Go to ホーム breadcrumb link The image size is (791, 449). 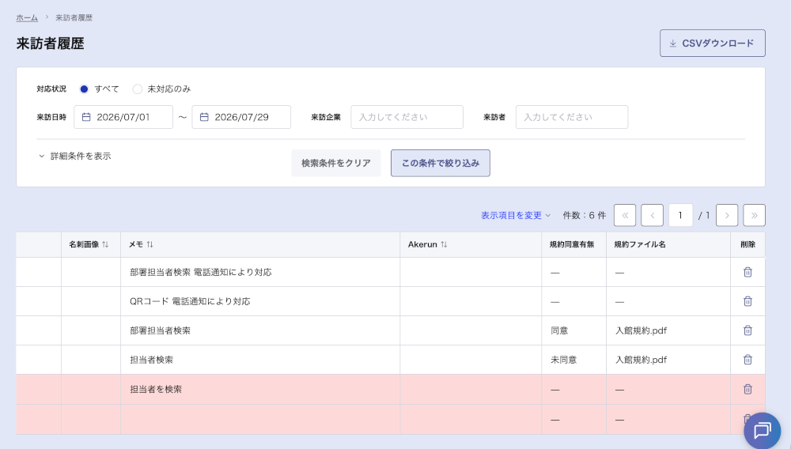pyautogui.click(x=27, y=17)
